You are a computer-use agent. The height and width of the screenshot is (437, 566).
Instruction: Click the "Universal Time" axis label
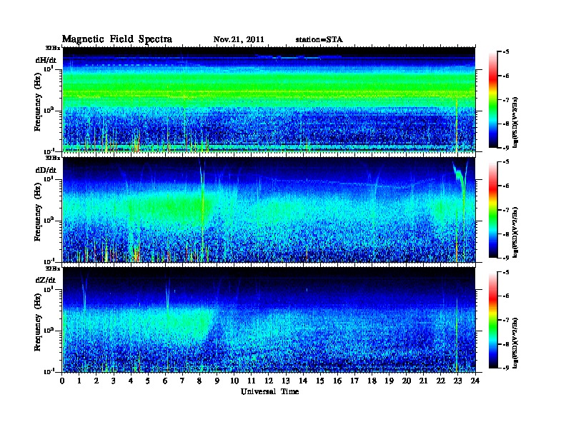pos(269,391)
